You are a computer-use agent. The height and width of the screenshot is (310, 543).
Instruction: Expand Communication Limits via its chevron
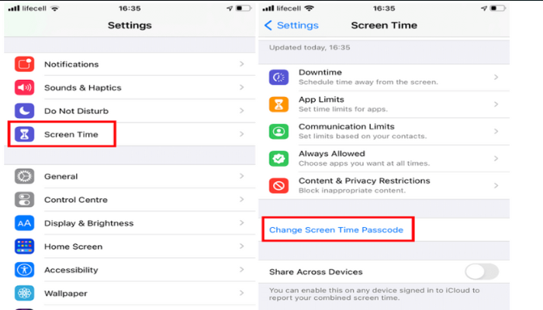click(496, 132)
